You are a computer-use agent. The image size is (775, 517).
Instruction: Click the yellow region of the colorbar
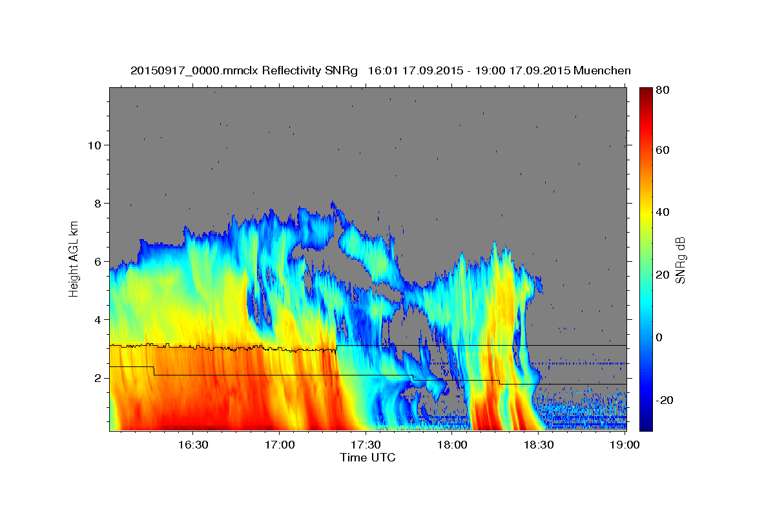pos(646,212)
